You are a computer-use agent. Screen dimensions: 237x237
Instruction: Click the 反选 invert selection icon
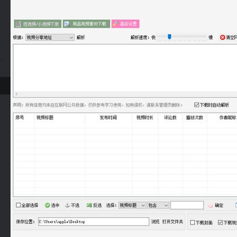[x=89, y=205]
